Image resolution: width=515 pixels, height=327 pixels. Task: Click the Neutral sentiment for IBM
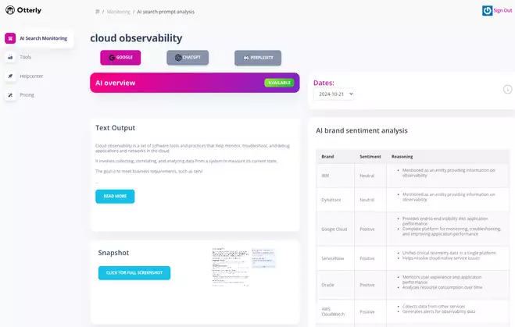[367, 176]
